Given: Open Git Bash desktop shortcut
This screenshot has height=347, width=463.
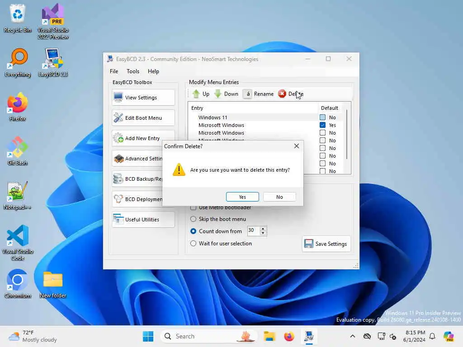Looking at the screenshot, I should pos(18,151).
